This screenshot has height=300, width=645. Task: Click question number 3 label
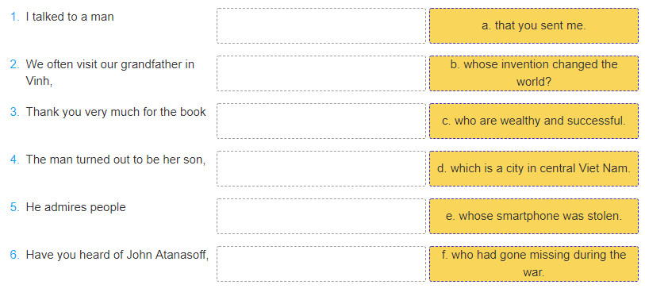point(15,112)
